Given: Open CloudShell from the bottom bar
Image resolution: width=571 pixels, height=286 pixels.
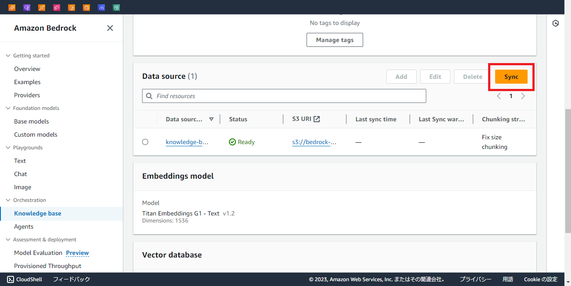Looking at the screenshot, I should (x=24, y=279).
